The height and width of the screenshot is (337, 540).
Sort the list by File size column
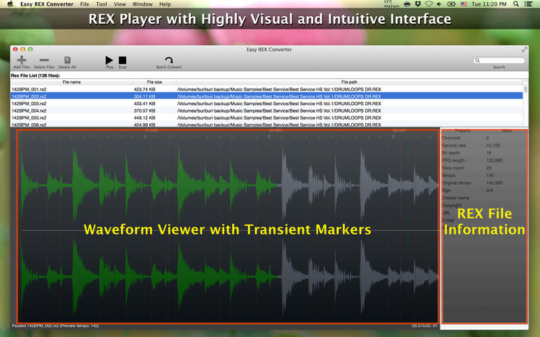[155, 82]
